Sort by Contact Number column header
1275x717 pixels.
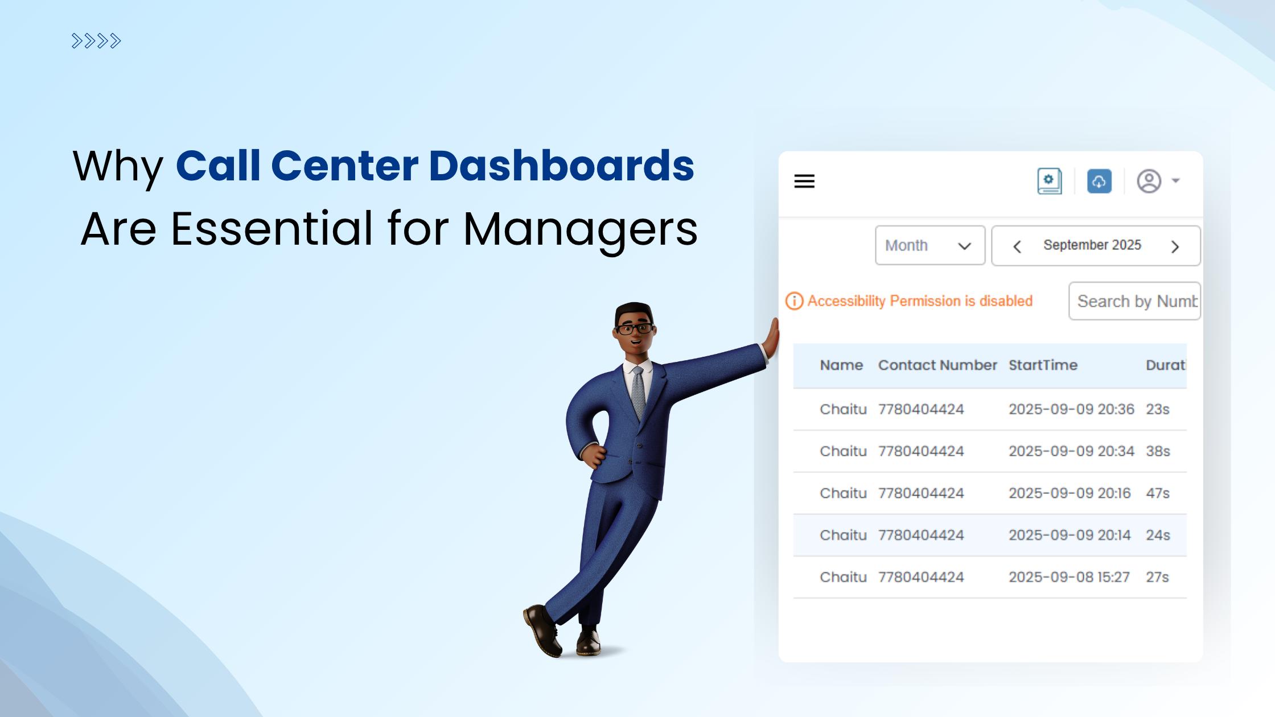pos(937,365)
